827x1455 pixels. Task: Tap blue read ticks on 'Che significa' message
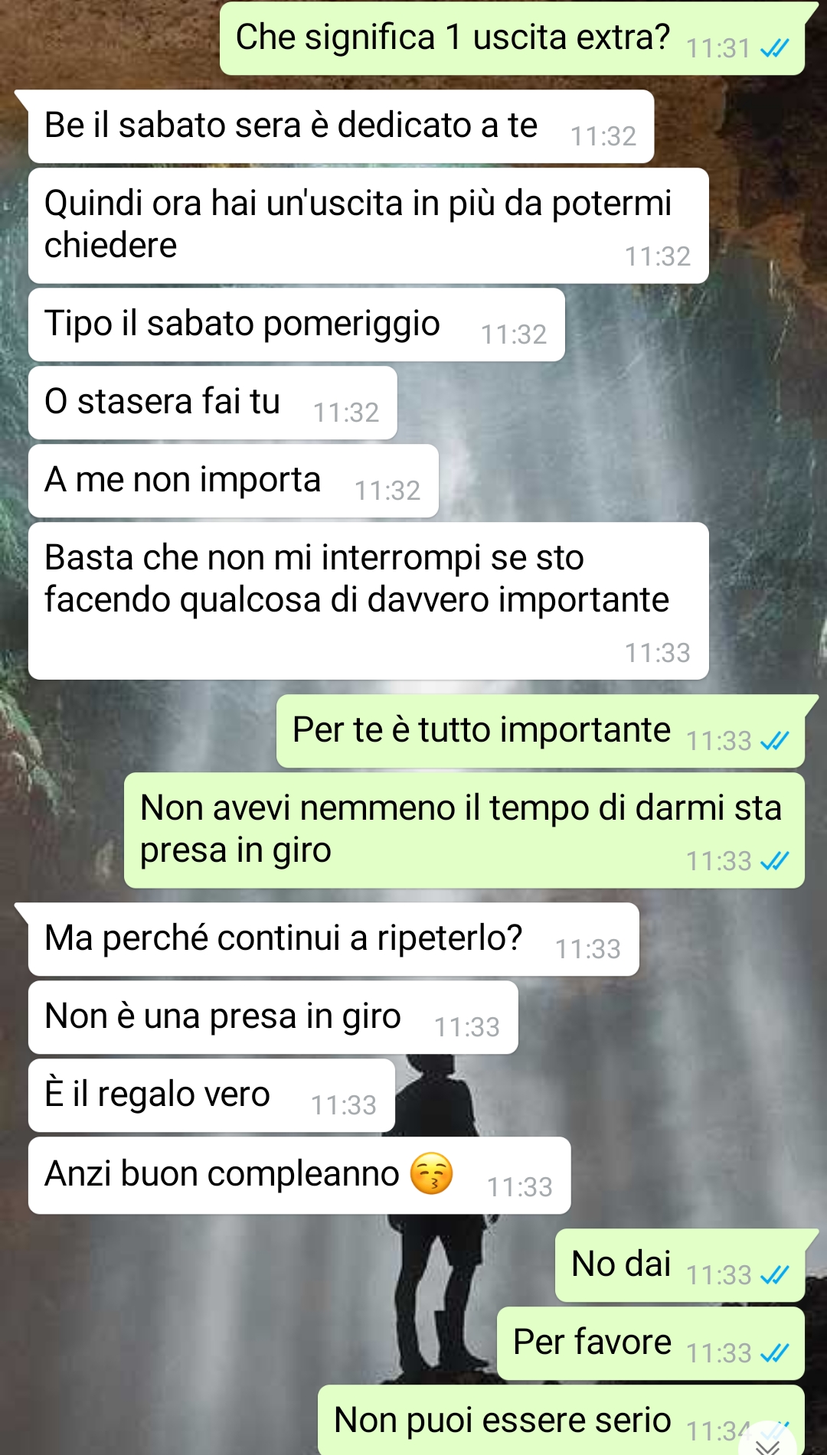click(x=775, y=49)
